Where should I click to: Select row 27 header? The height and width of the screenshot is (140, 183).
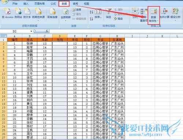[x=4, y=138]
